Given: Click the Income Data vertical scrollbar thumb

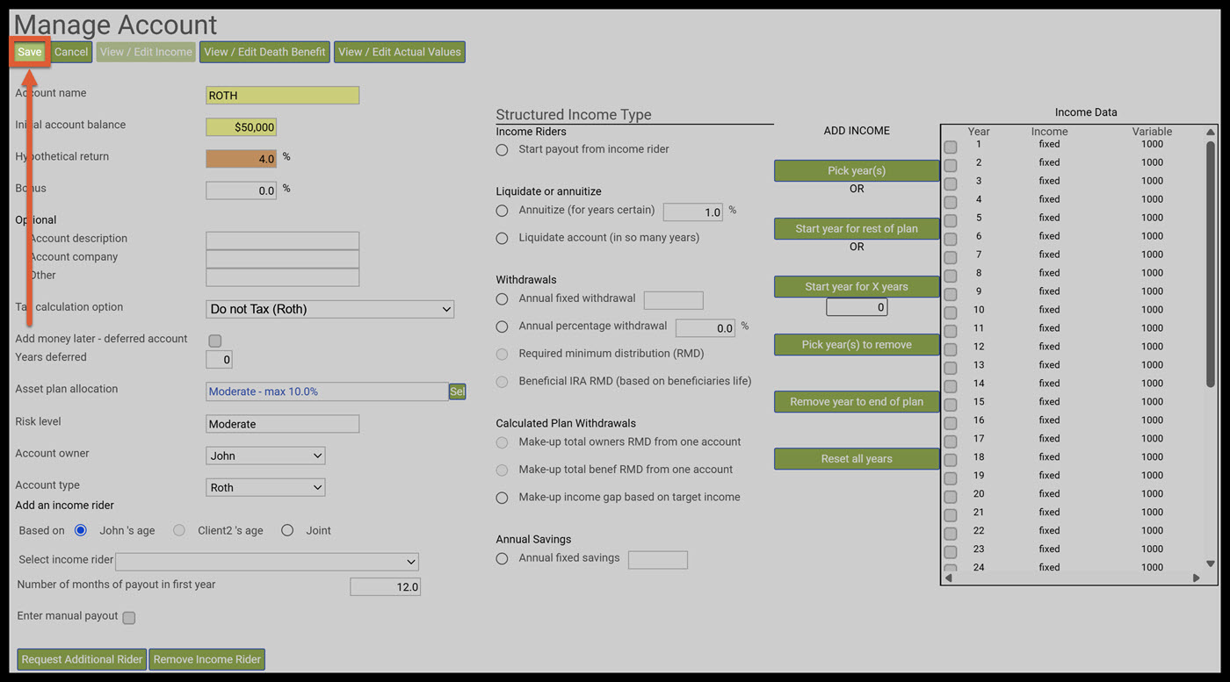Looking at the screenshot, I should [x=1211, y=263].
